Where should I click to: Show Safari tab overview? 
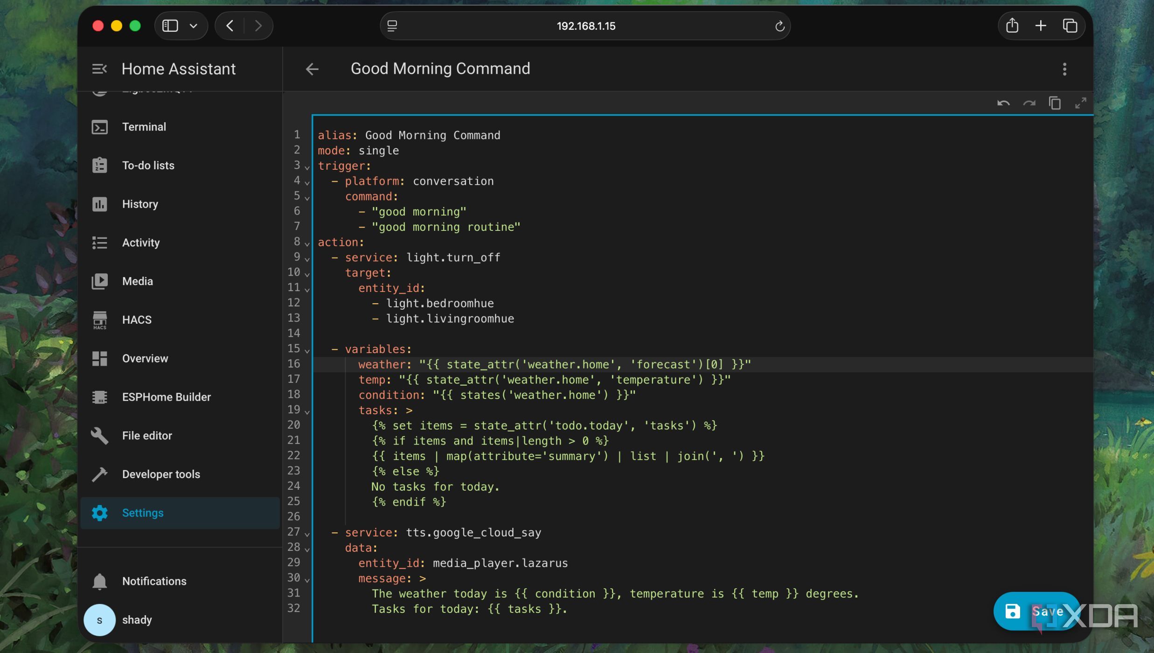tap(1070, 26)
